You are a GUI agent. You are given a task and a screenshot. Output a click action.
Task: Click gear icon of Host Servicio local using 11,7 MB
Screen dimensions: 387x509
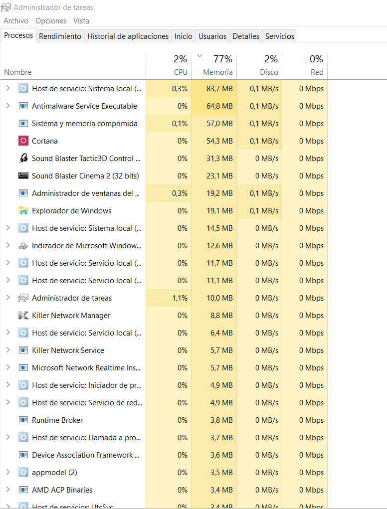point(23,263)
